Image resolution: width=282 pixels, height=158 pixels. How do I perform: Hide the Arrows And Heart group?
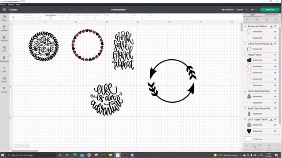click(x=275, y=26)
